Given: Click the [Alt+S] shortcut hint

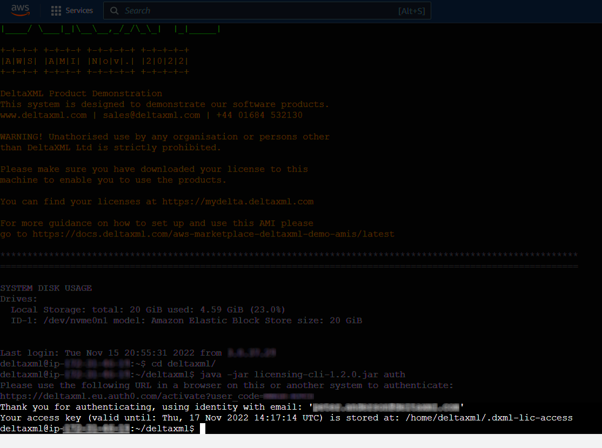Looking at the screenshot, I should coord(411,11).
